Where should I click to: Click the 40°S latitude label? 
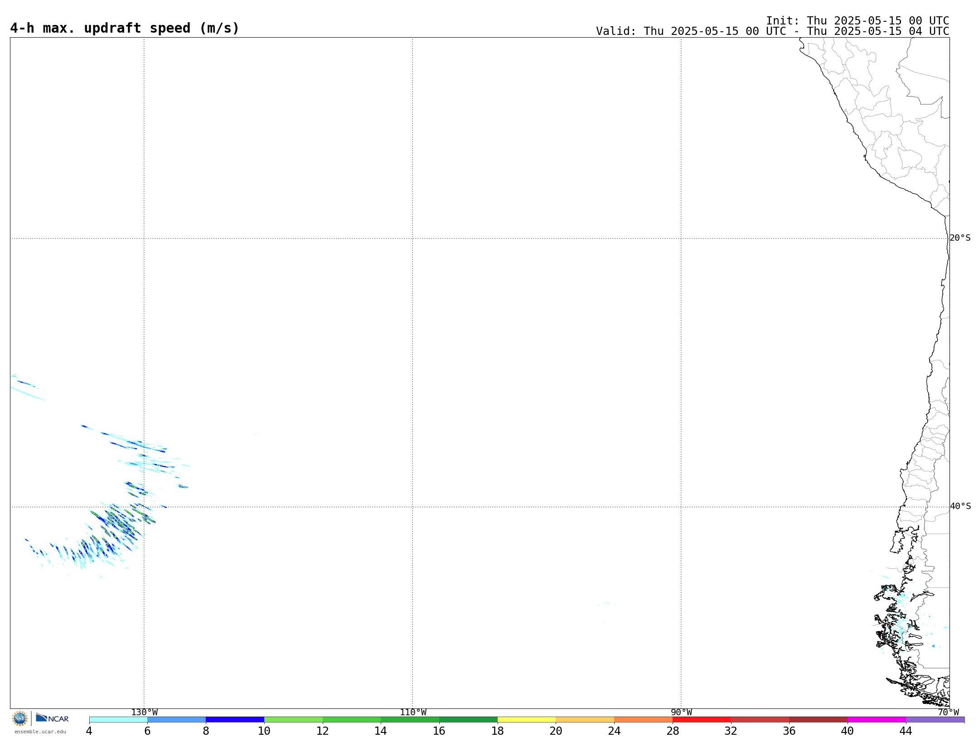point(960,506)
